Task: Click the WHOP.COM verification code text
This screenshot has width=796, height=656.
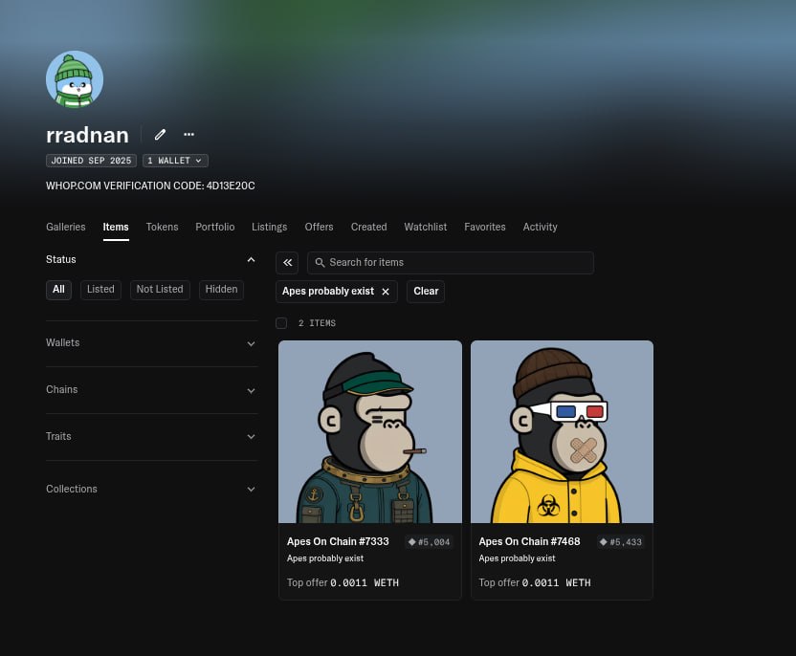Action: tap(150, 186)
